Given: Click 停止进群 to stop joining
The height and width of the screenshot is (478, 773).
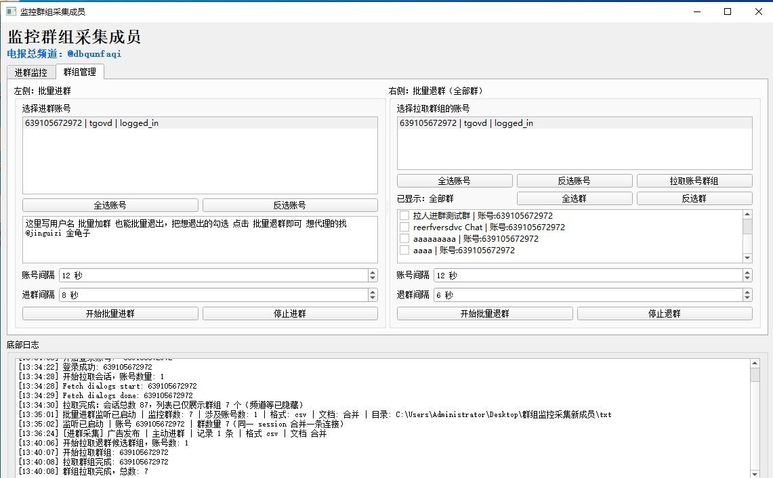Looking at the screenshot, I should click(x=290, y=313).
